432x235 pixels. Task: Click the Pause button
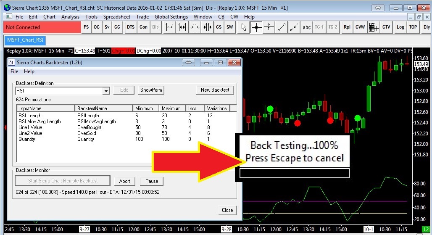(x=152, y=181)
